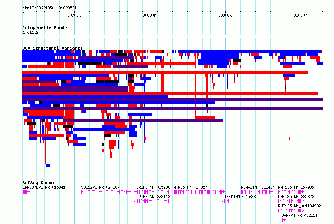Viewport: 334px width, 224px height.
Task: Select the SUZ12P1|NR_024187 gene label
Action: pos(100,187)
